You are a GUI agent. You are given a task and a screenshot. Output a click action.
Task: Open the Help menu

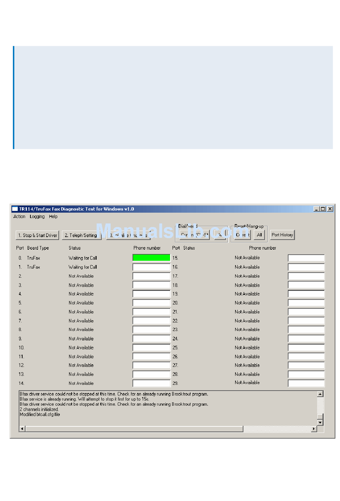pos(53,217)
